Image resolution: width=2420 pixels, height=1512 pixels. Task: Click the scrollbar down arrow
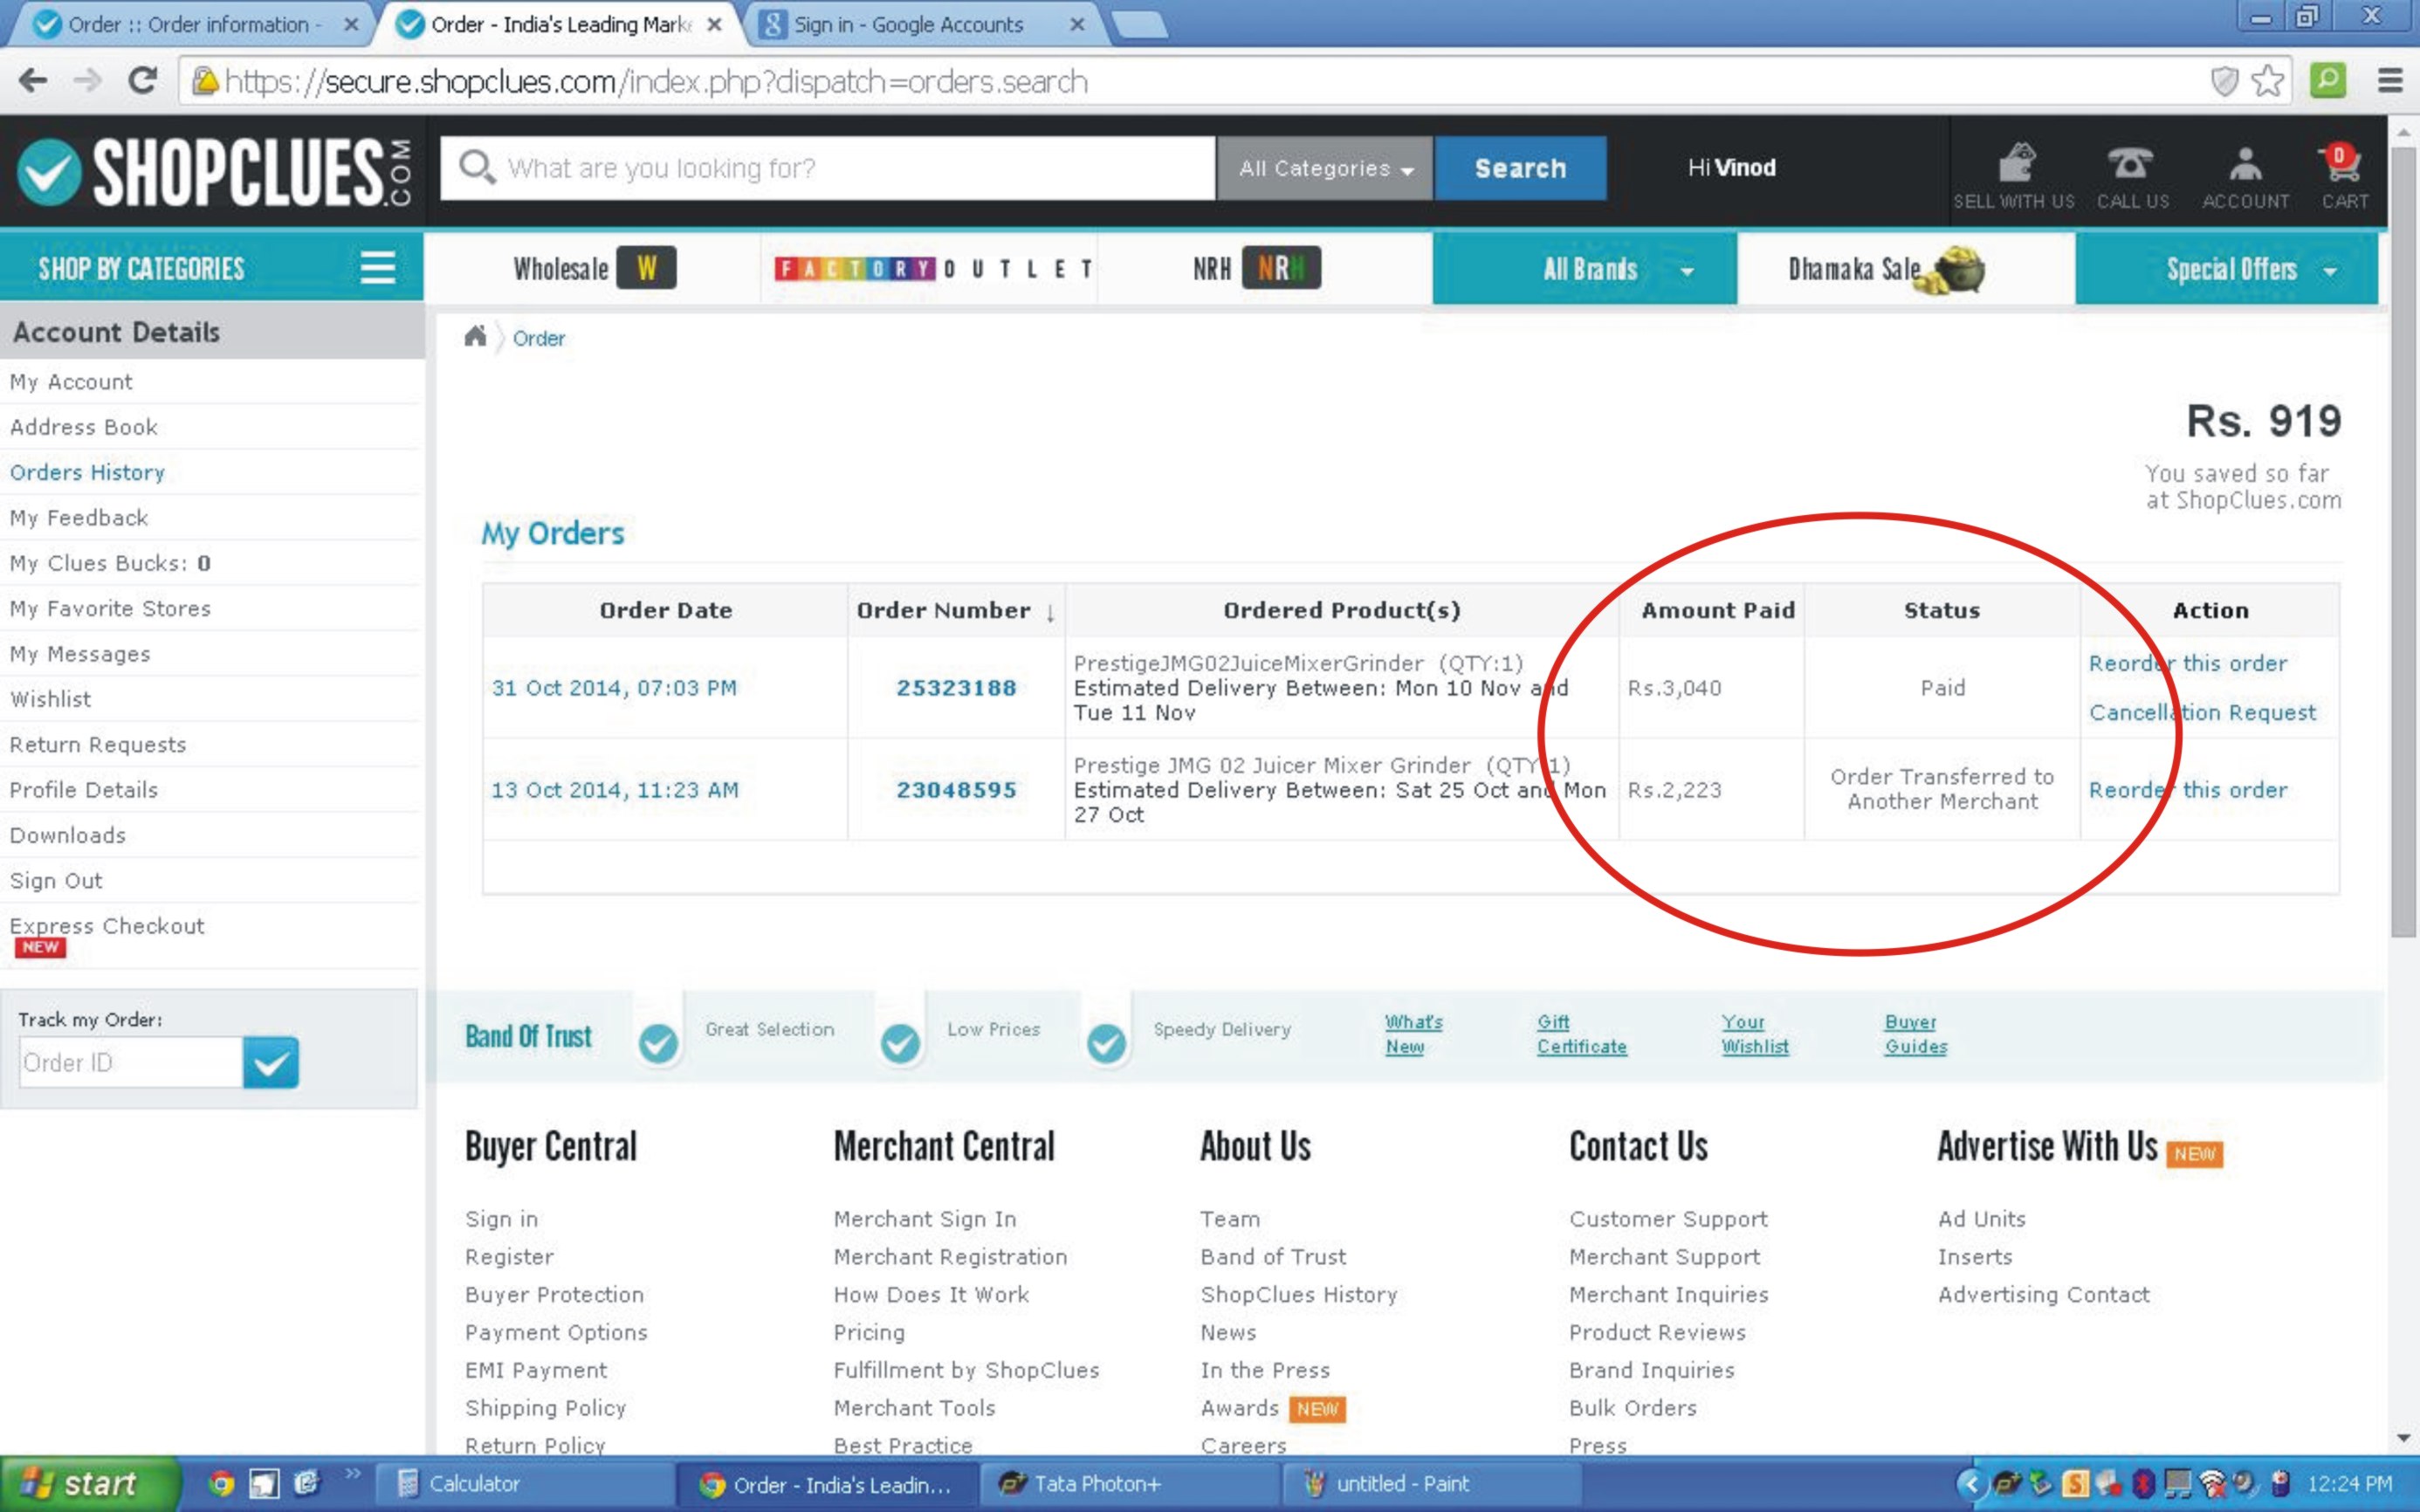pos(2403,1439)
